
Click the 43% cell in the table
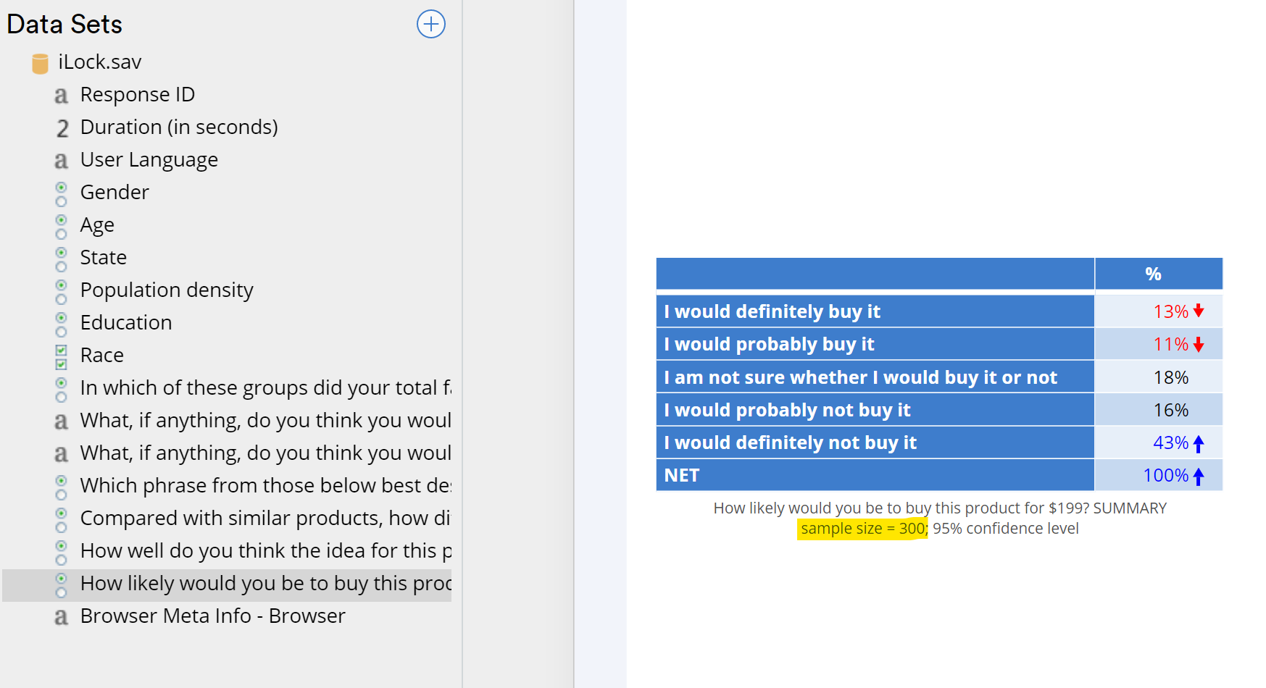[1171, 442]
